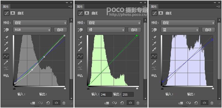Delete adjustment layer via trash in blue panel
222x108 pixels.
pos(212,103)
